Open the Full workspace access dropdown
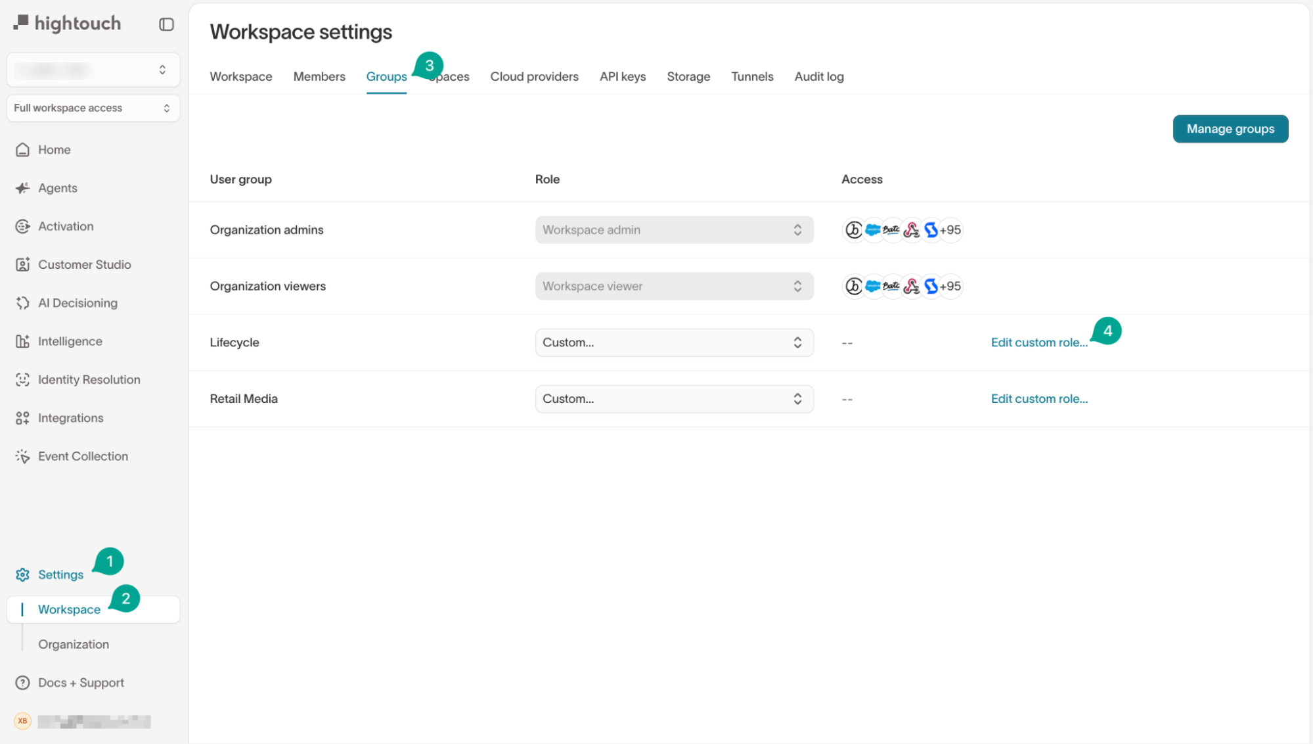 coord(93,108)
